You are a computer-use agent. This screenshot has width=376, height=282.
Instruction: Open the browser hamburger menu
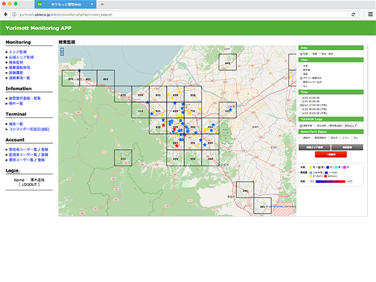point(370,14)
